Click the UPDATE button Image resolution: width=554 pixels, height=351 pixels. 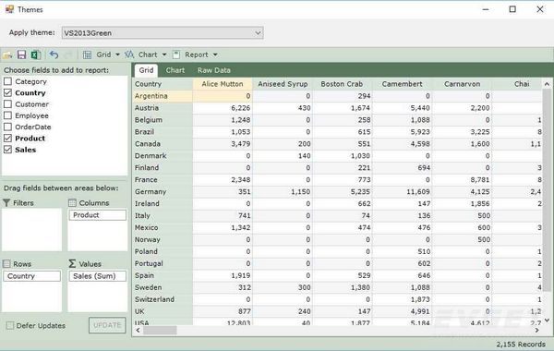pos(107,325)
